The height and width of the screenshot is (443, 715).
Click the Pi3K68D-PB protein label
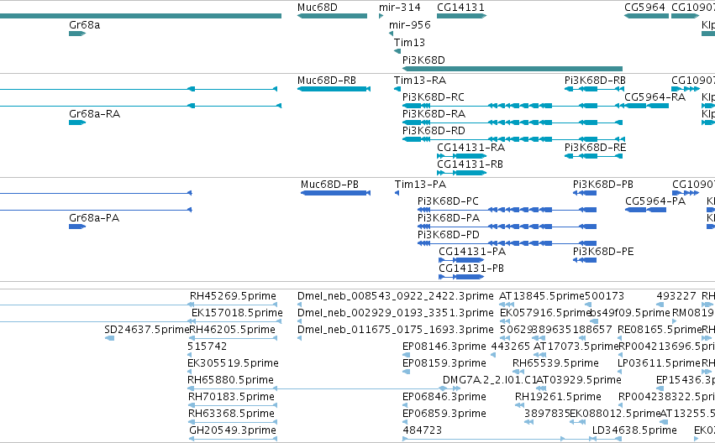[602, 185]
